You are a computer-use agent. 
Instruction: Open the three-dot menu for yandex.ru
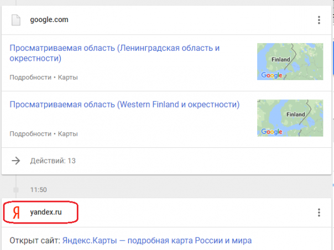[x=319, y=212]
